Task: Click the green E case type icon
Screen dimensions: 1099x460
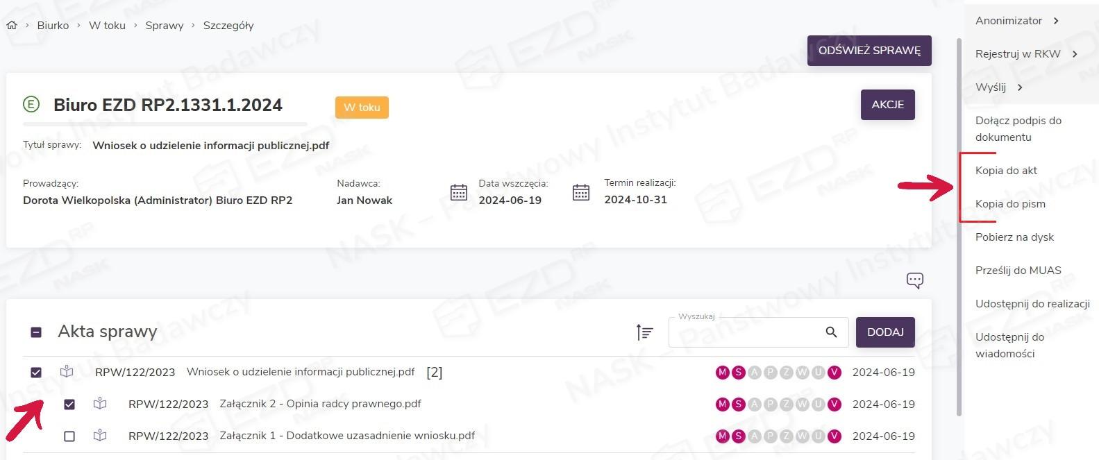Action: (x=31, y=105)
